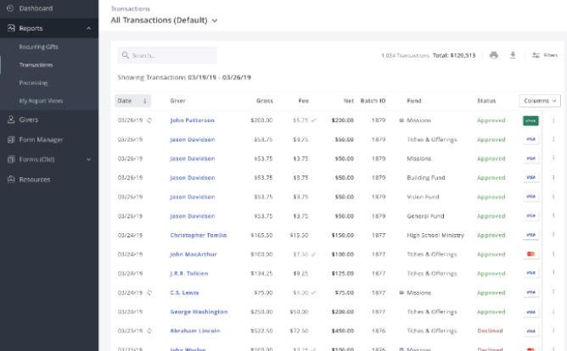Open giver profile for Christopher Tomlin

pos(198,235)
